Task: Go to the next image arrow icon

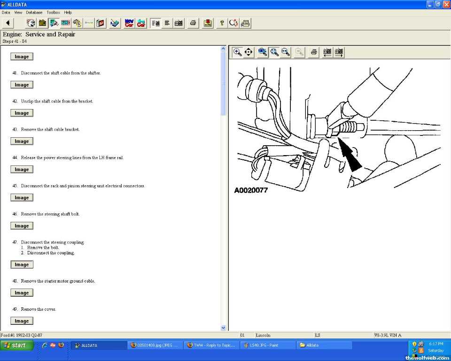Action: pyautogui.click(x=338, y=52)
